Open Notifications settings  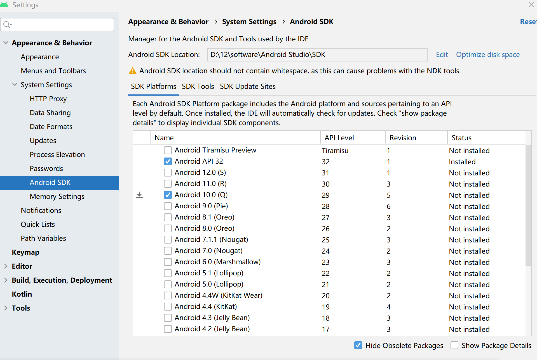coord(41,210)
